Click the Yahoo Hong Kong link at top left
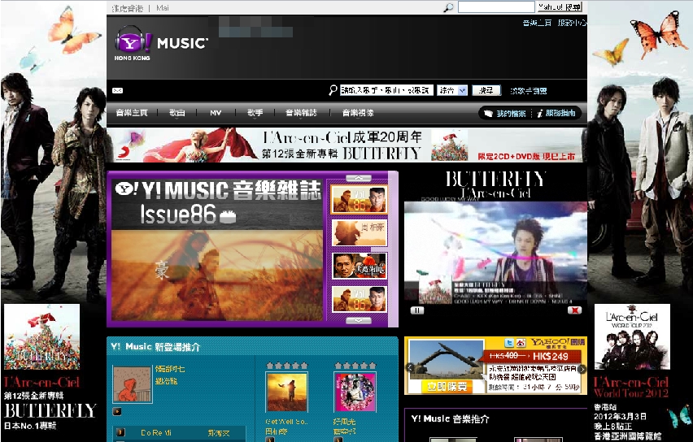Viewport: 693px width, 442px height. coord(127,8)
